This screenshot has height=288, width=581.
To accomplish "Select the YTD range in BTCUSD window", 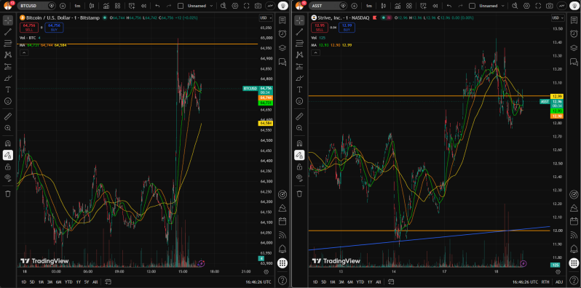I will pos(68,281).
